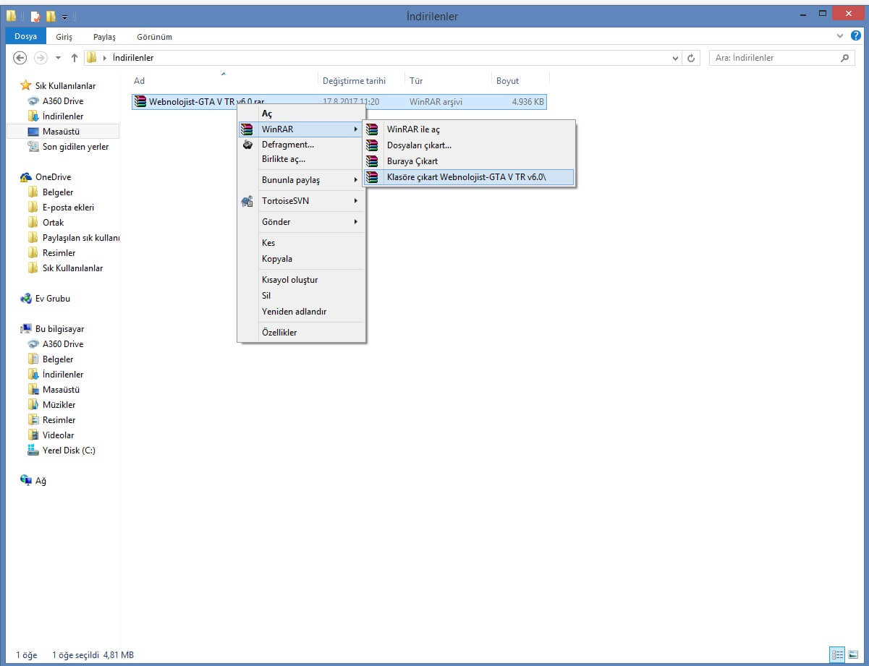Choose 'Sil' from context menu
869x666 pixels.
coord(302,296)
